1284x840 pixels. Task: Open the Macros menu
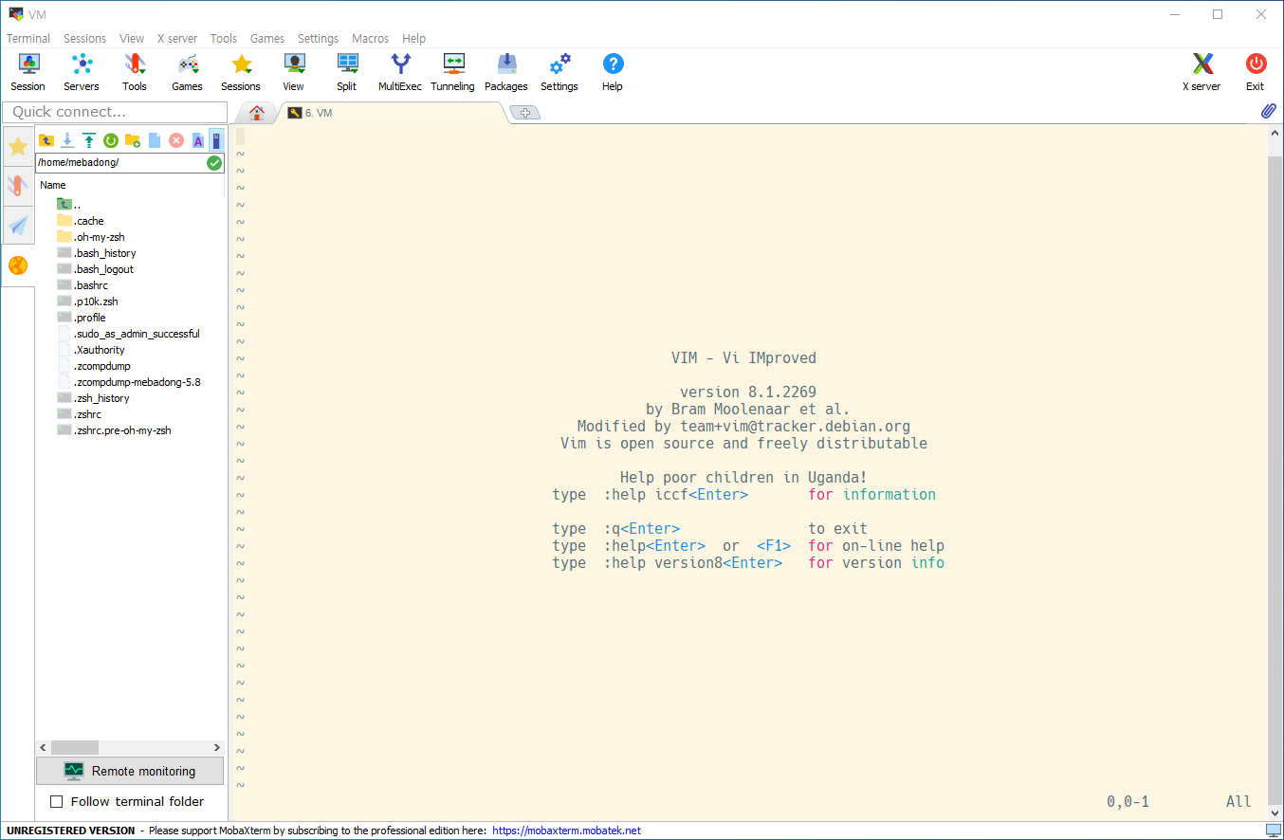(x=370, y=39)
